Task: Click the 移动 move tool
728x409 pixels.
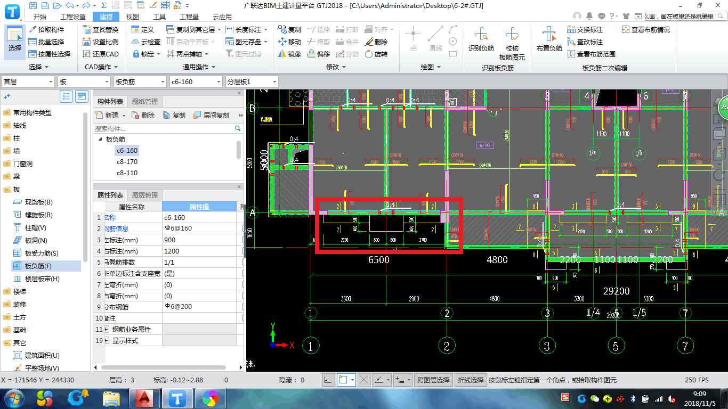Action: [290, 42]
